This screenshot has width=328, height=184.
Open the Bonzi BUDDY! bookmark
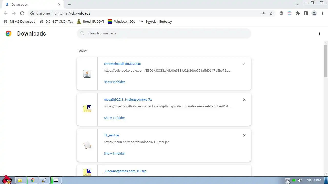[90, 22]
